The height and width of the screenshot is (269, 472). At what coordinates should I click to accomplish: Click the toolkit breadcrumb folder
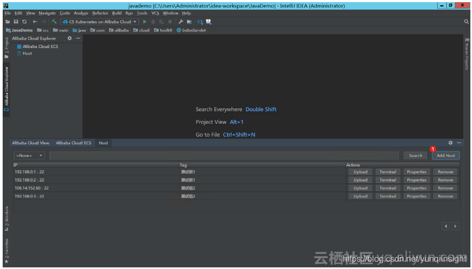[x=163, y=30]
